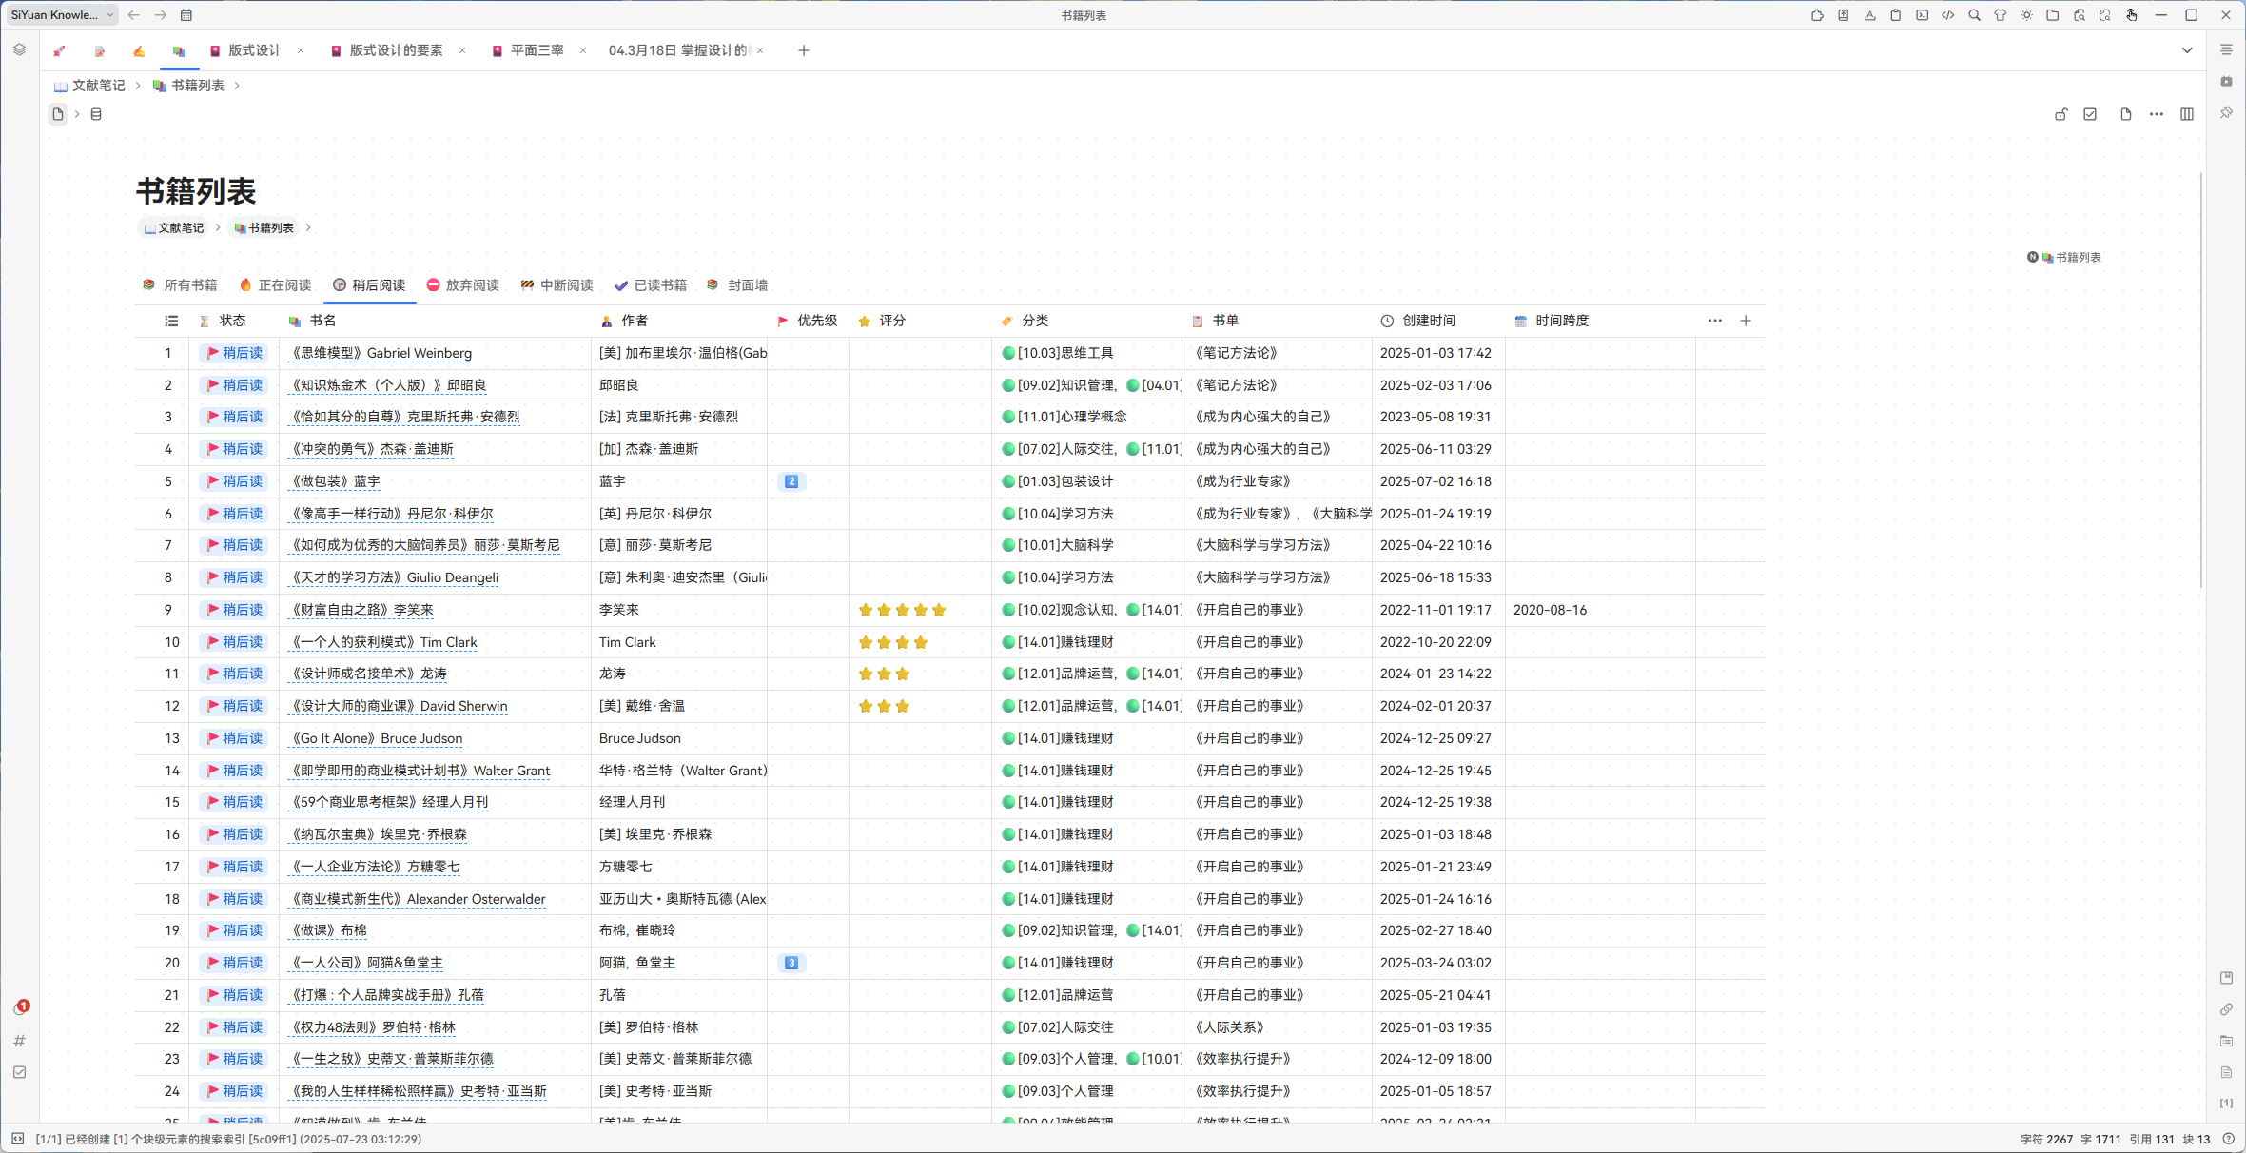The width and height of the screenshot is (2246, 1153).
Task: Open the 版式设计的要素 document tab
Action: (x=395, y=50)
